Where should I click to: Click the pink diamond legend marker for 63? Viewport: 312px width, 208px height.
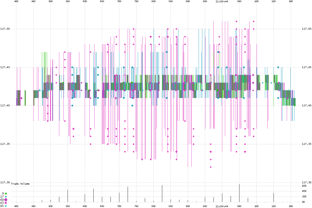[6, 203]
